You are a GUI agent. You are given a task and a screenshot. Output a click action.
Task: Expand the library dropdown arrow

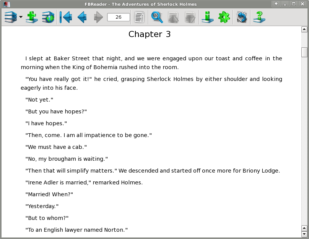21,17
